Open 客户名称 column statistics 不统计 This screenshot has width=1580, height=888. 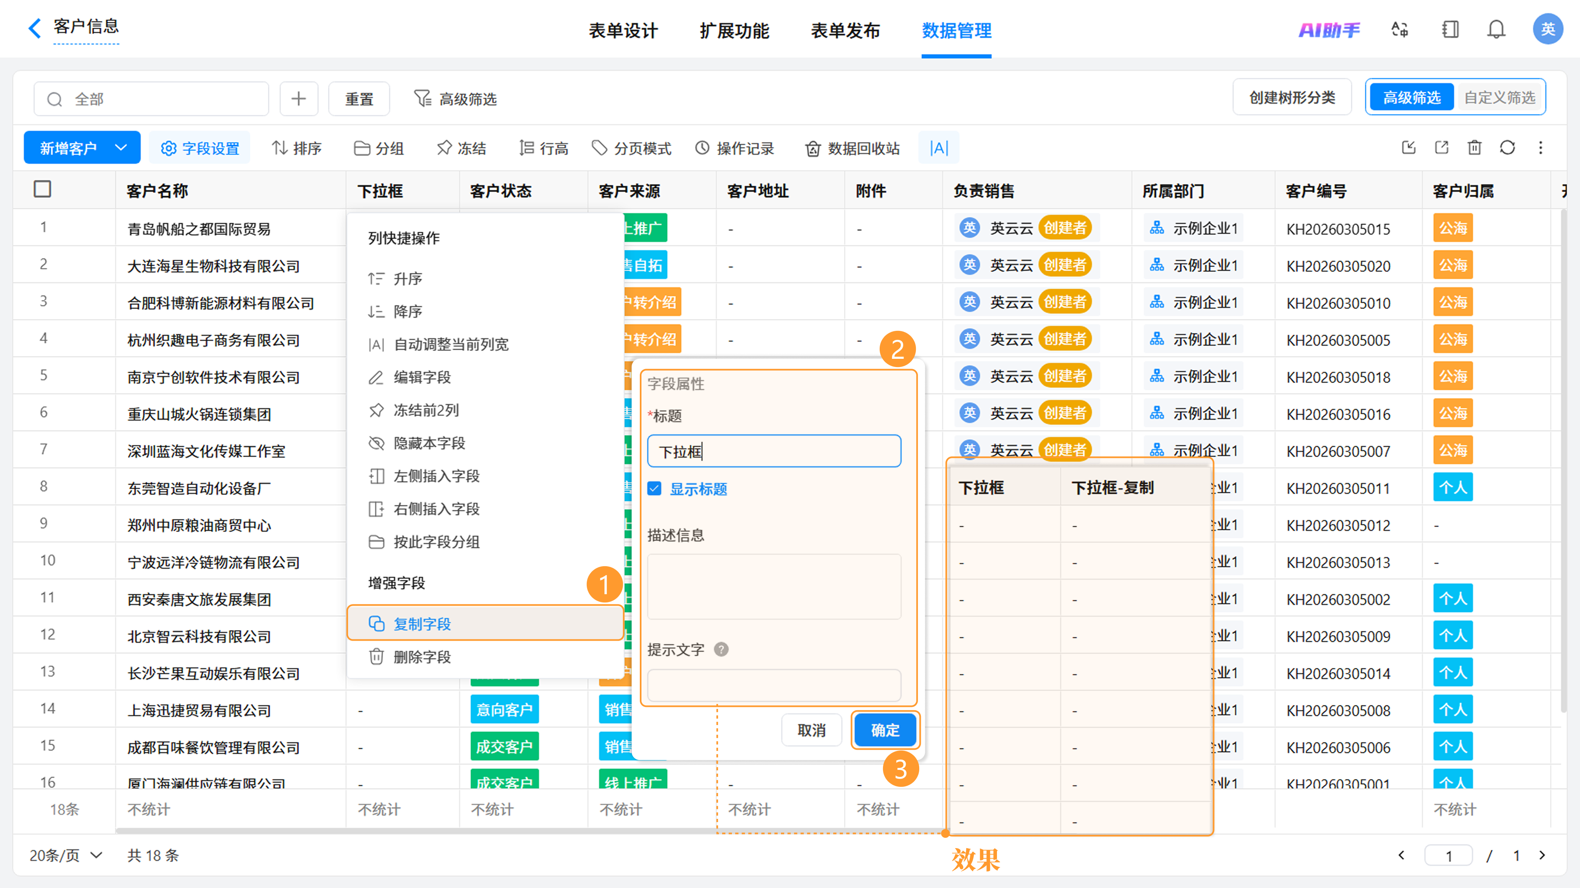point(149,809)
